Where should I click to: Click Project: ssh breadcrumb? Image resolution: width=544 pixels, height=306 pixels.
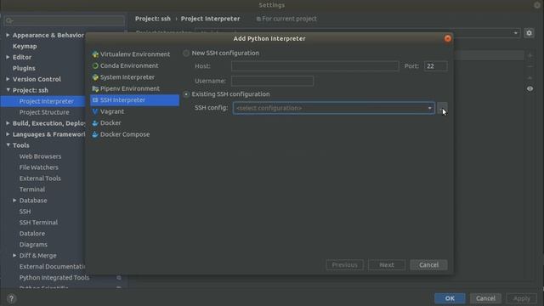(x=153, y=19)
